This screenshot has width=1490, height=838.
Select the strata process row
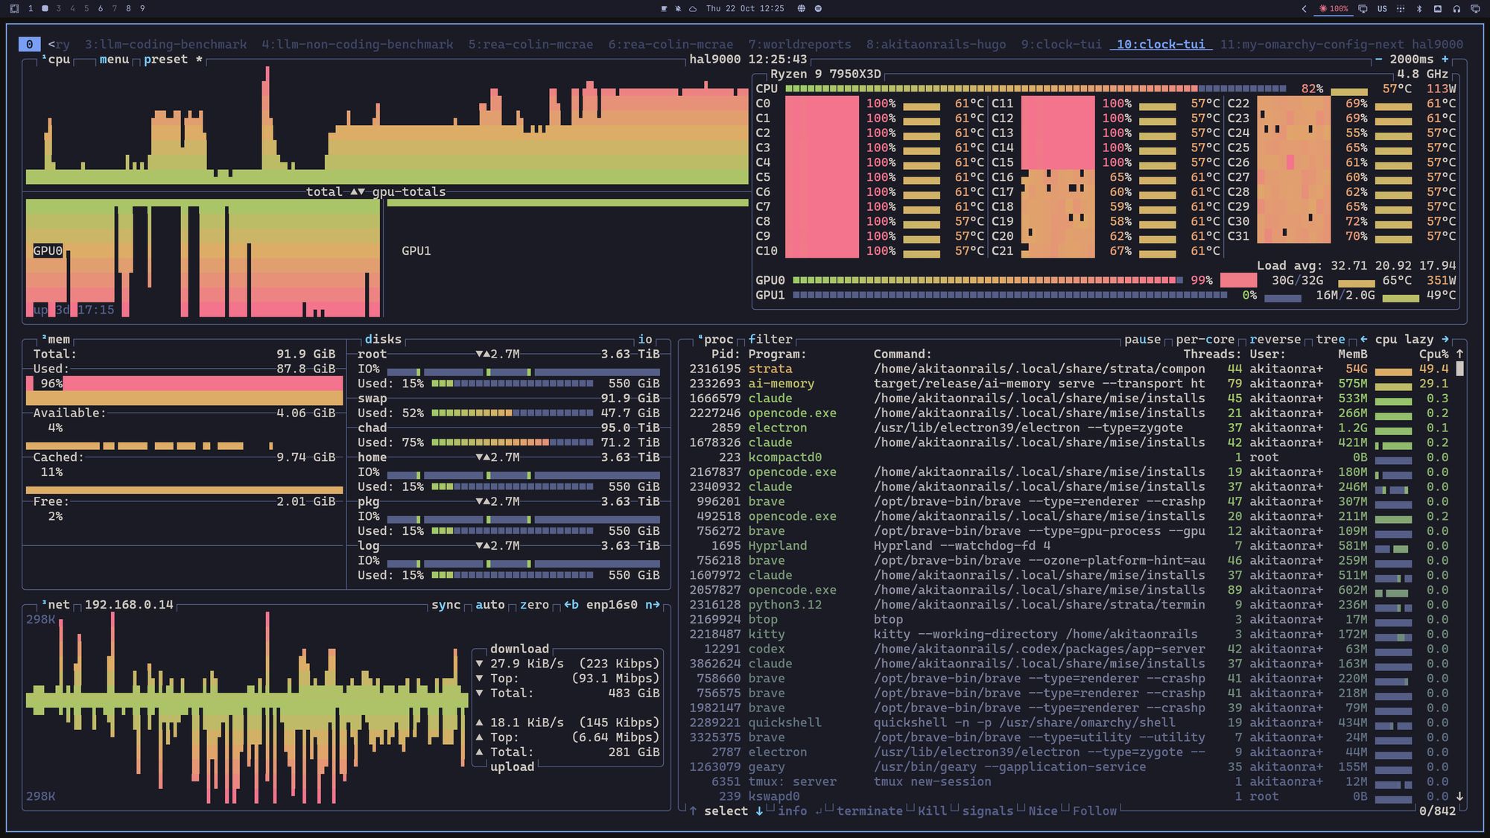click(1069, 369)
